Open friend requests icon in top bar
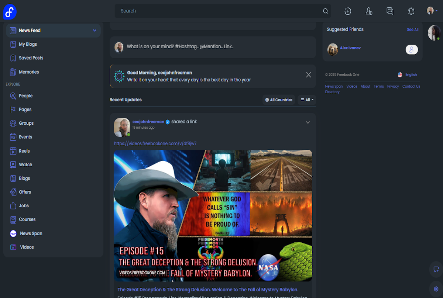 pos(368,11)
